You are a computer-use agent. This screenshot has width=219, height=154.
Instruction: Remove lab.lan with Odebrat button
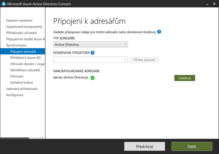185,78
